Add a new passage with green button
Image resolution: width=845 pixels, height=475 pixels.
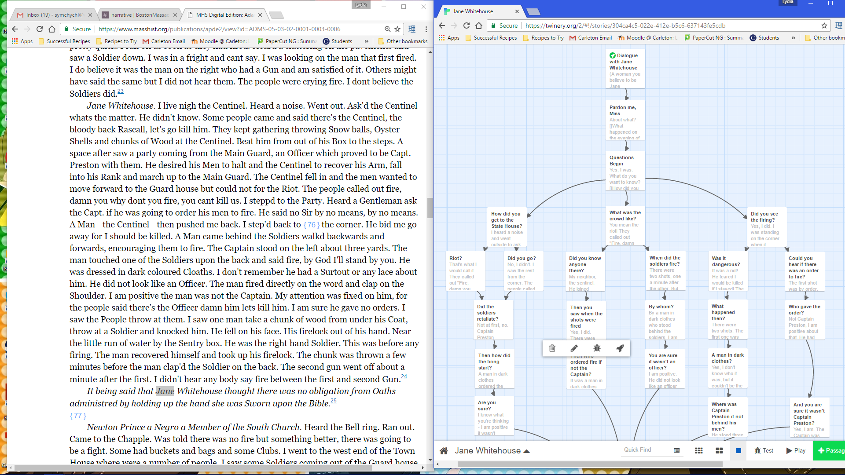point(830,451)
